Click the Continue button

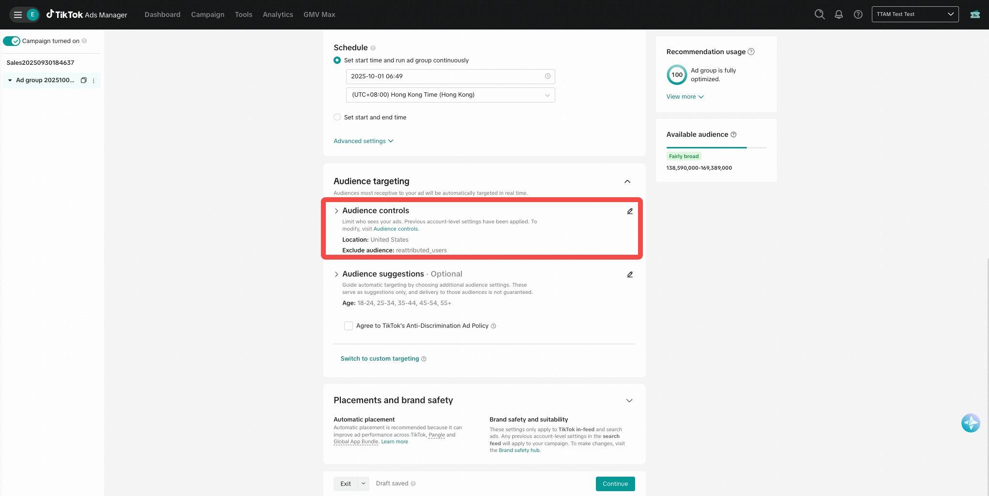coord(615,484)
